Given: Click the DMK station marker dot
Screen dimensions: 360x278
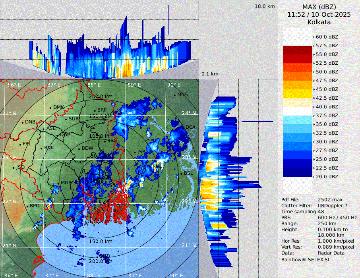Looking at the screenshot, I should 51,108.
